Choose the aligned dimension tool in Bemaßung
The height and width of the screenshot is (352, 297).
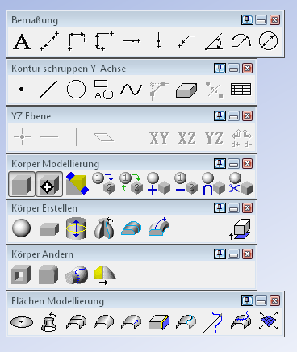tap(49, 41)
